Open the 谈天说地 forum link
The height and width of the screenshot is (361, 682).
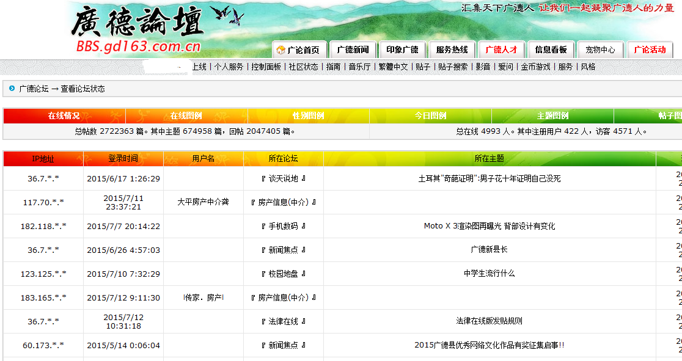click(x=283, y=178)
